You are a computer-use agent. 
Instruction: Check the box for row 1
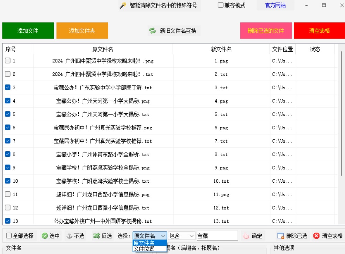8,61
